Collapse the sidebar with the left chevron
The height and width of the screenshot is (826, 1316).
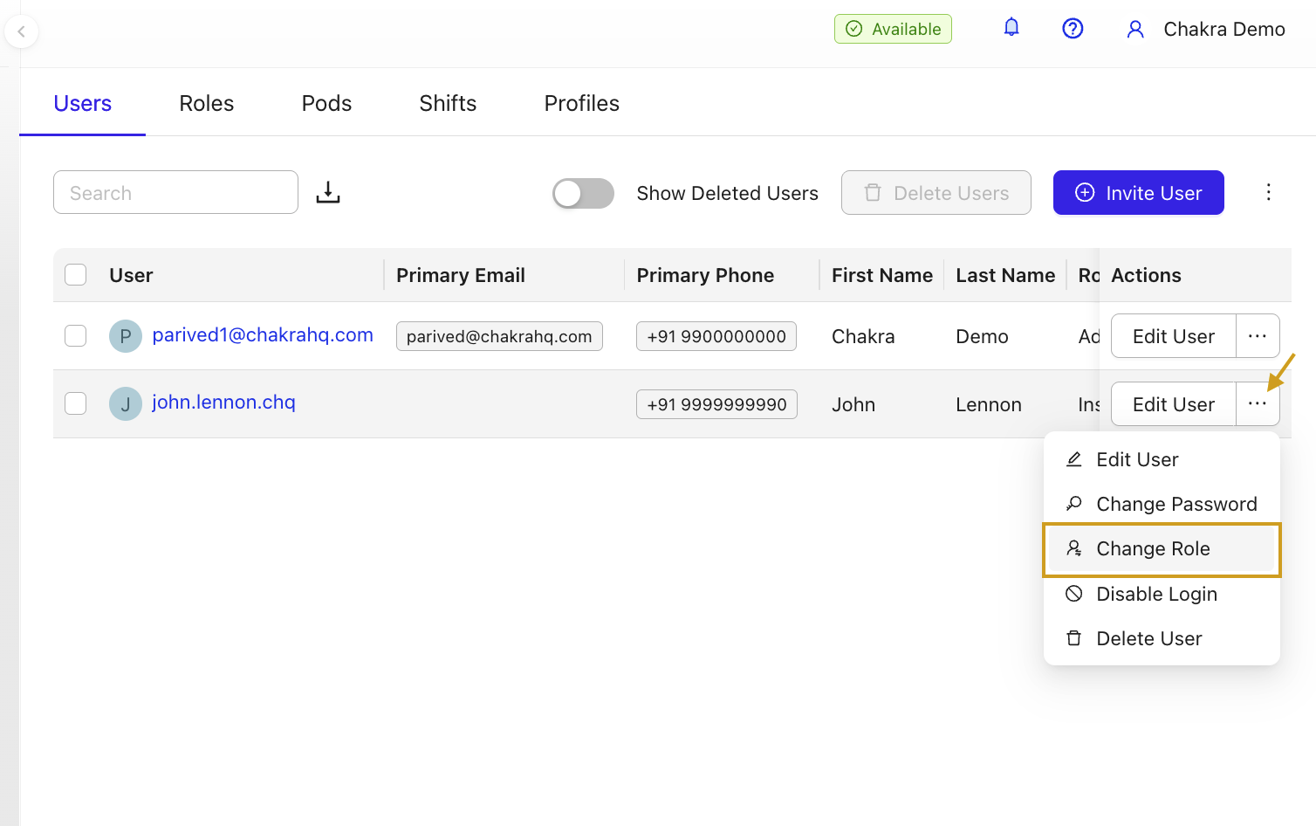pos(21,31)
